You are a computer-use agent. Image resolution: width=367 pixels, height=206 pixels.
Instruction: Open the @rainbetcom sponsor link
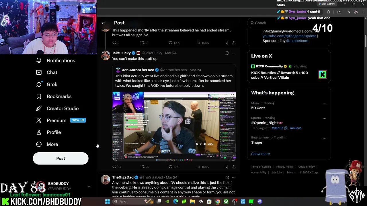[x=297, y=41]
